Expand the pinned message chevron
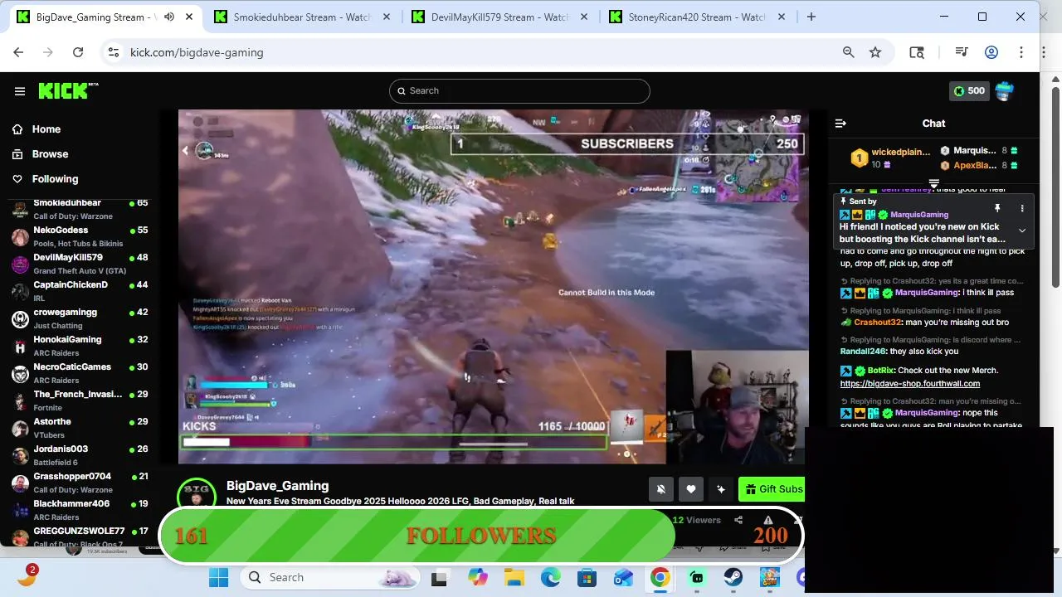1062x597 pixels. point(1022,231)
